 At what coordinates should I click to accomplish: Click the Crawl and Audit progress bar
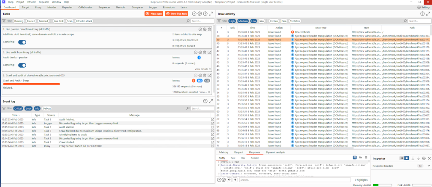click(x=32, y=84)
